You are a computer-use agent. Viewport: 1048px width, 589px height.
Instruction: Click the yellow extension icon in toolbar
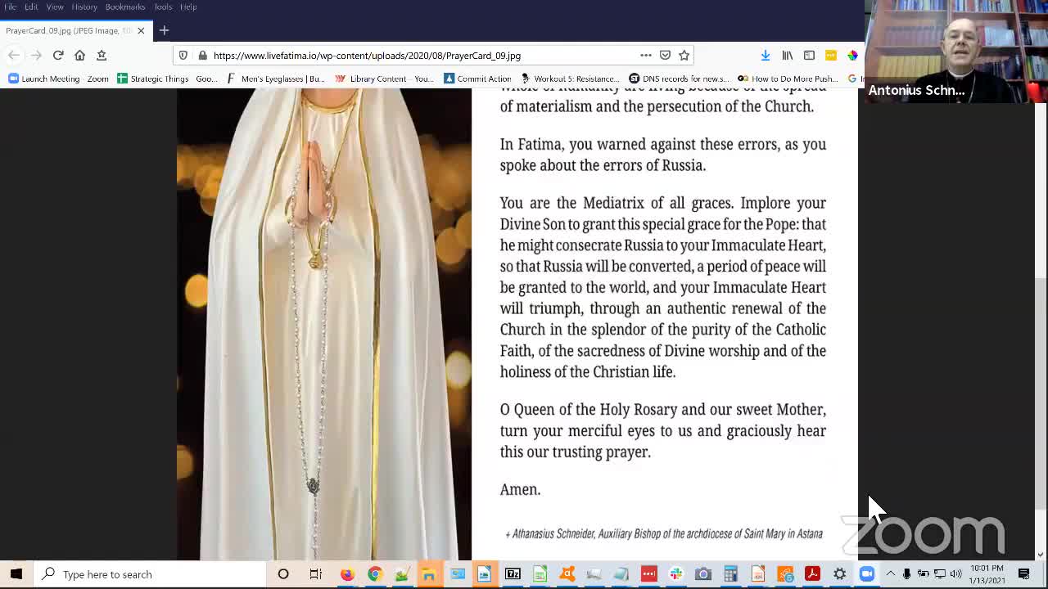831,55
